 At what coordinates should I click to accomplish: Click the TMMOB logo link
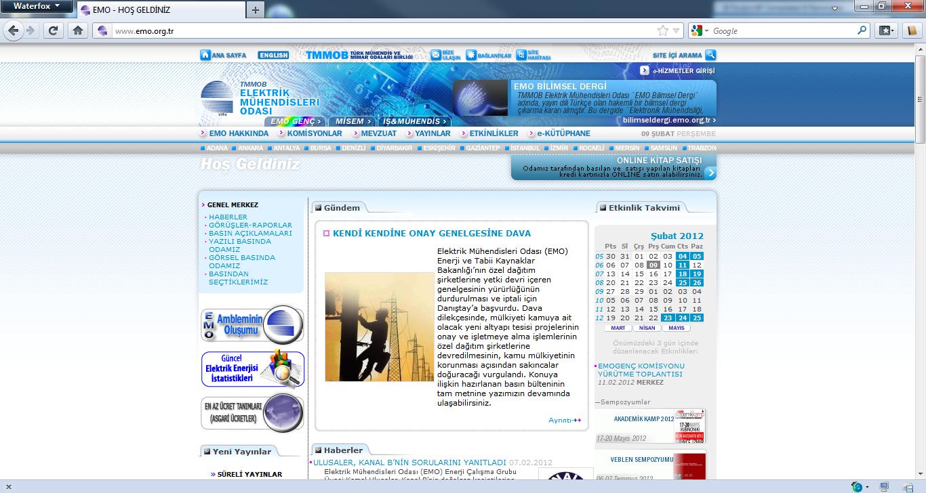[x=359, y=55]
